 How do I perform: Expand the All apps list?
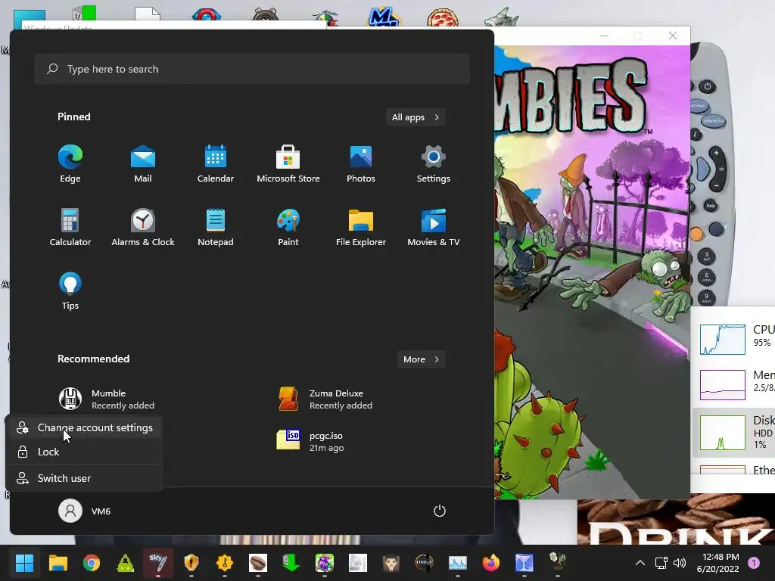pos(416,117)
